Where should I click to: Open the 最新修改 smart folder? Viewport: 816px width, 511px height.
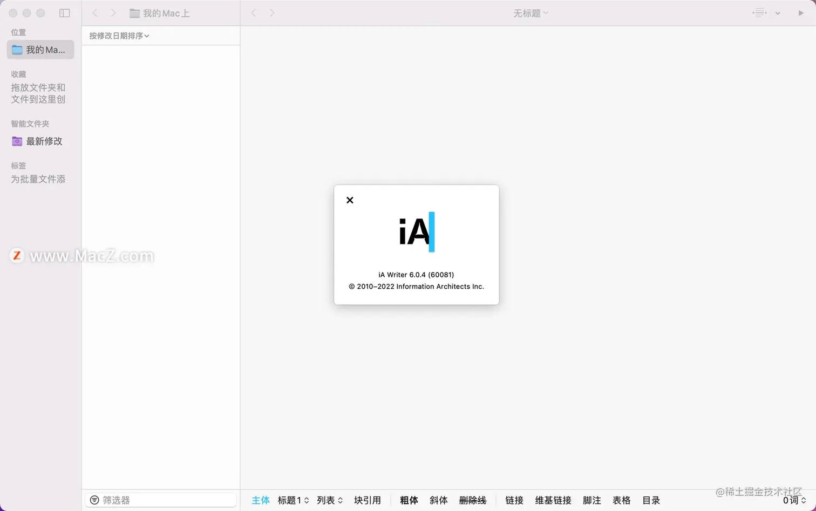point(37,141)
